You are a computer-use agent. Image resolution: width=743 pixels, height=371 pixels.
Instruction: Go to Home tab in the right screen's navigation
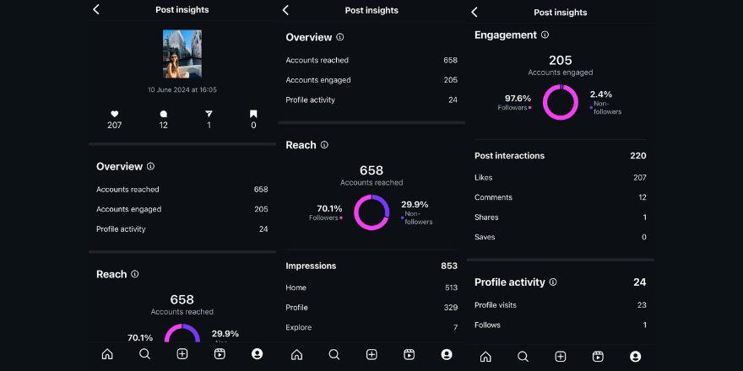point(485,356)
